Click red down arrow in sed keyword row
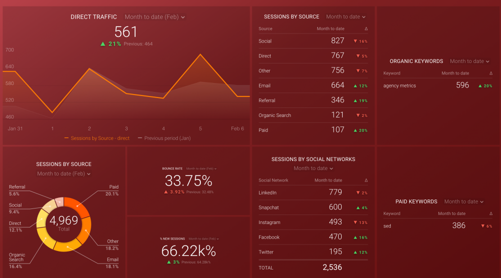The height and width of the screenshot is (278, 501). [x=482, y=226]
